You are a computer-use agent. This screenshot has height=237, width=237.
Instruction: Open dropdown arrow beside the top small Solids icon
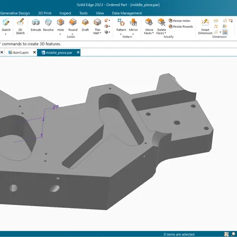click(110, 20)
